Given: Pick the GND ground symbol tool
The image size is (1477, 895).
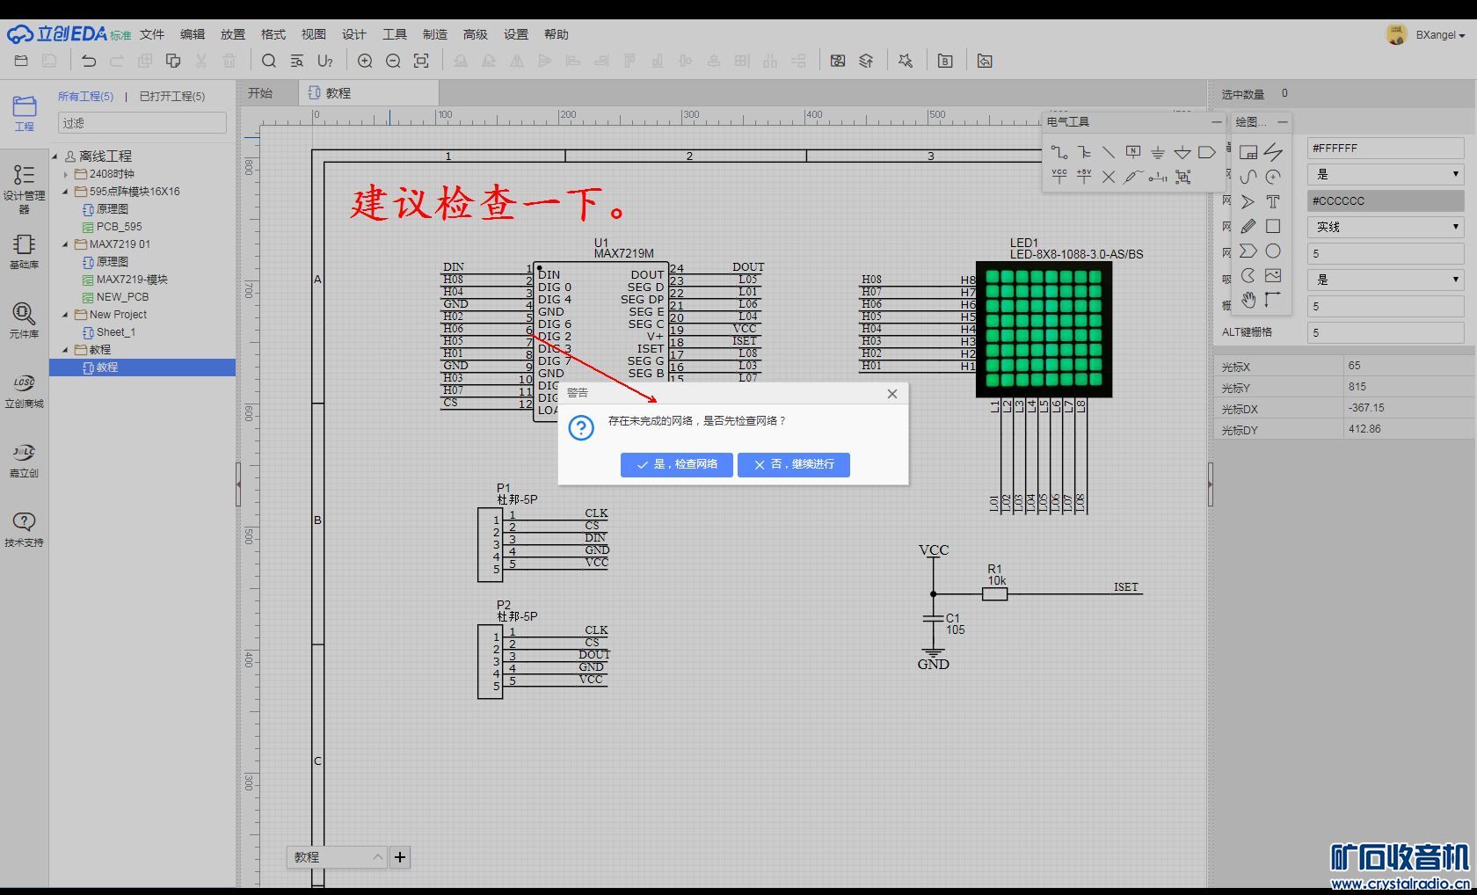Looking at the screenshot, I should 1158,152.
